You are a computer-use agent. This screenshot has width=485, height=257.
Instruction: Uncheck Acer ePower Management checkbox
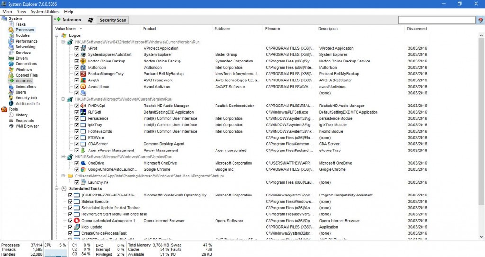tap(77, 151)
